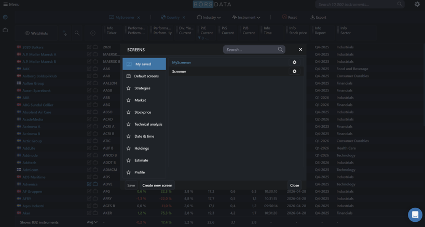
Task: Open Absolent Air Care instrument link
Action: point(37,112)
